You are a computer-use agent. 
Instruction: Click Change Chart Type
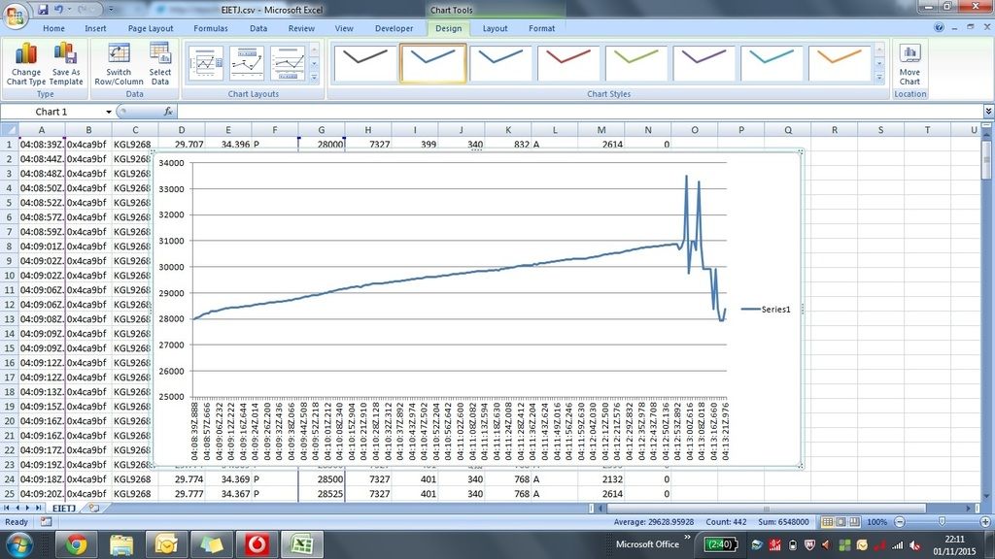26,64
